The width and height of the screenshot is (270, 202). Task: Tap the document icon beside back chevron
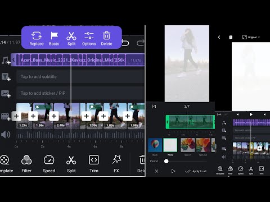(231, 37)
